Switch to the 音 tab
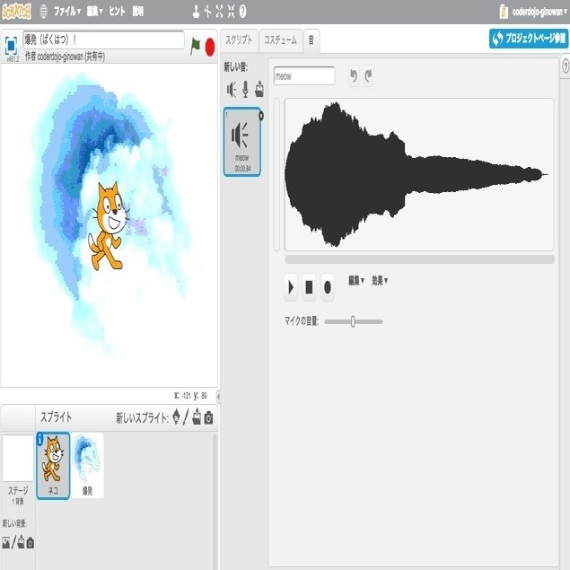 [311, 40]
